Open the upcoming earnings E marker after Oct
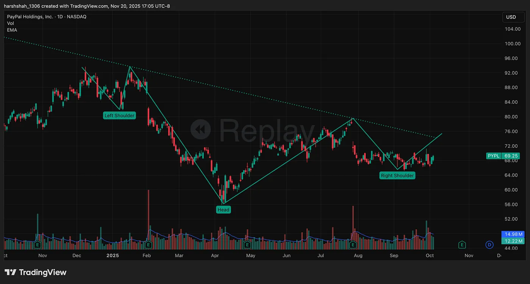Image resolution: width=530 pixels, height=284 pixels. pos(462,245)
